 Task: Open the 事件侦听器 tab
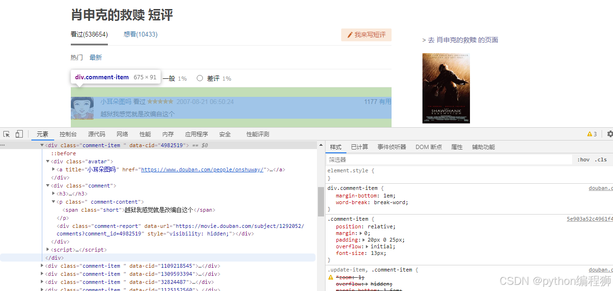tap(392, 147)
